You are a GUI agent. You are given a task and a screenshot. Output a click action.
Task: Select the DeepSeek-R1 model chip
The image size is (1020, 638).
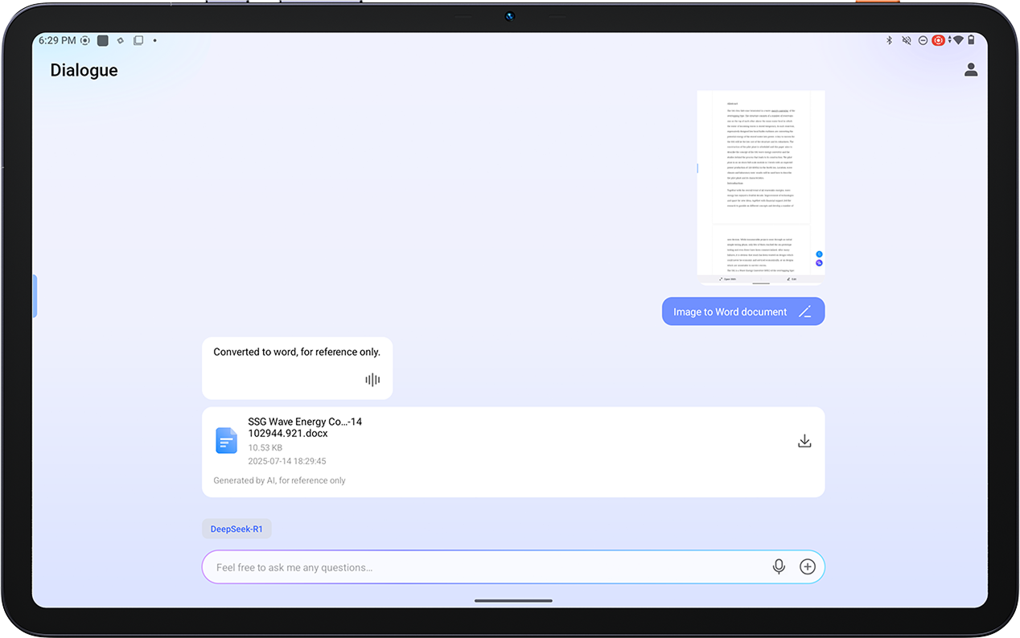(236, 529)
